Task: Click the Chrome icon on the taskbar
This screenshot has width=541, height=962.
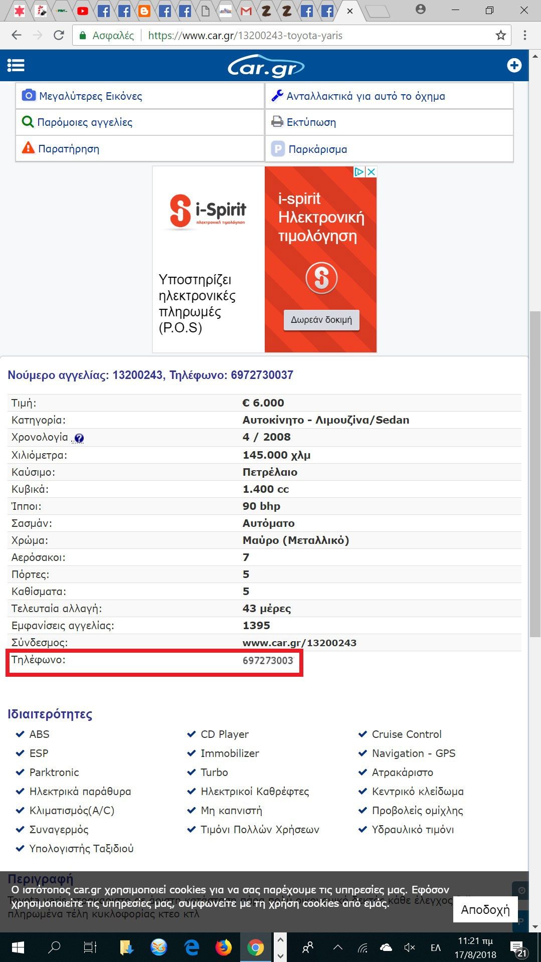Action: pos(256,947)
